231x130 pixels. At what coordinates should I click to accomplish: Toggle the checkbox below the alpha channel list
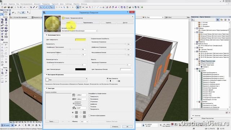[90, 116]
